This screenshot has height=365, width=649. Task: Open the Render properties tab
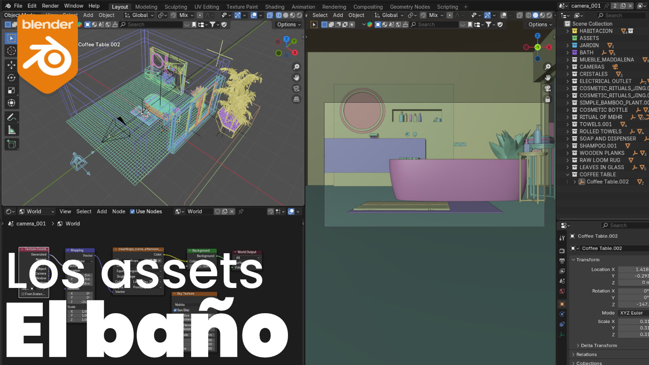[562, 251]
